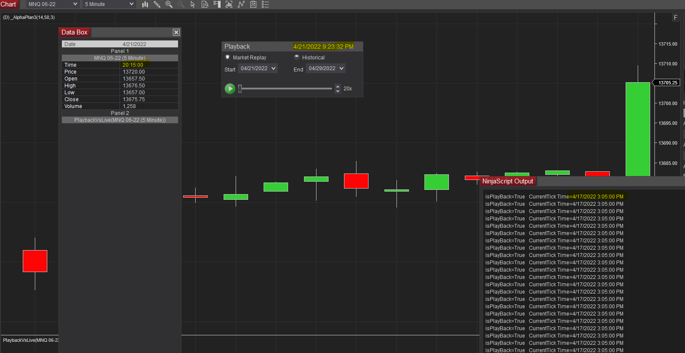Open the MNQ 06-22 instrument selector
This screenshot has width=685, height=353.
coord(53,4)
